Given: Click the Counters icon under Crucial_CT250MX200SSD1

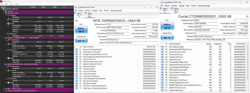Looking at the screenshot, I should point(8,44).
